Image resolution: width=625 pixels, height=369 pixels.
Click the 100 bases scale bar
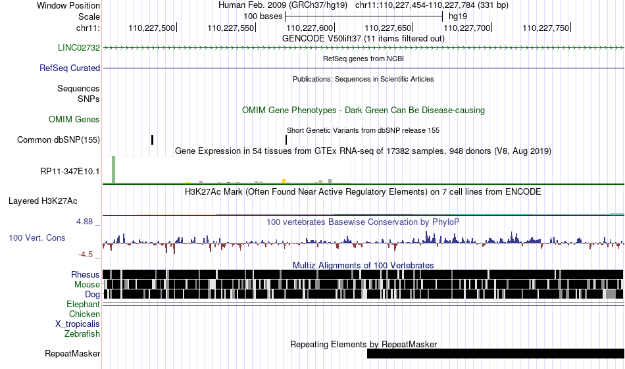[364, 16]
